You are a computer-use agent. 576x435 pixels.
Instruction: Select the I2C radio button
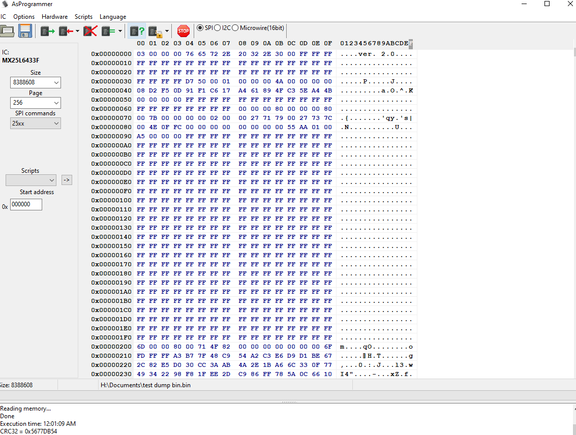(218, 27)
